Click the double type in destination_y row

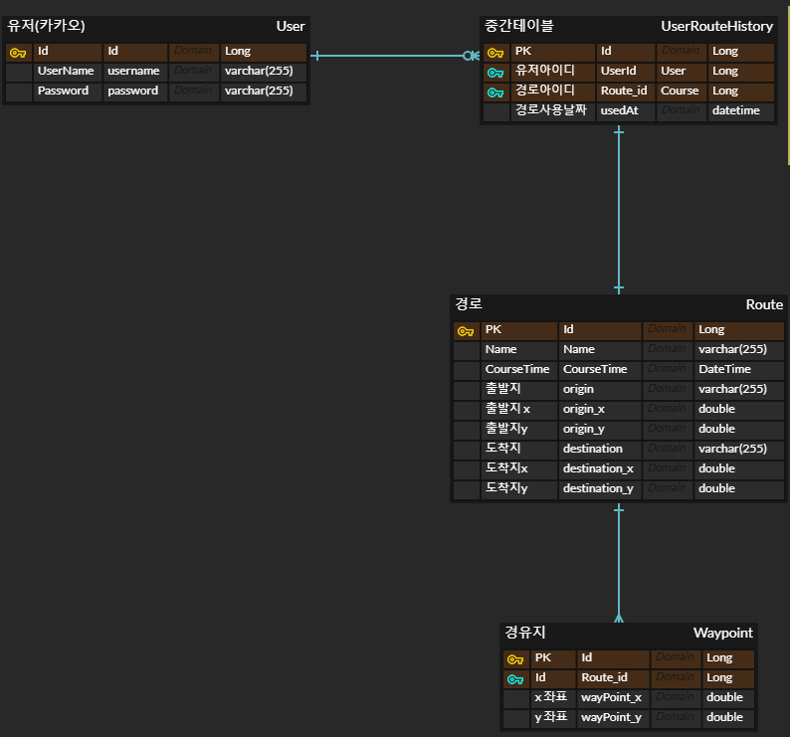[739, 489]
